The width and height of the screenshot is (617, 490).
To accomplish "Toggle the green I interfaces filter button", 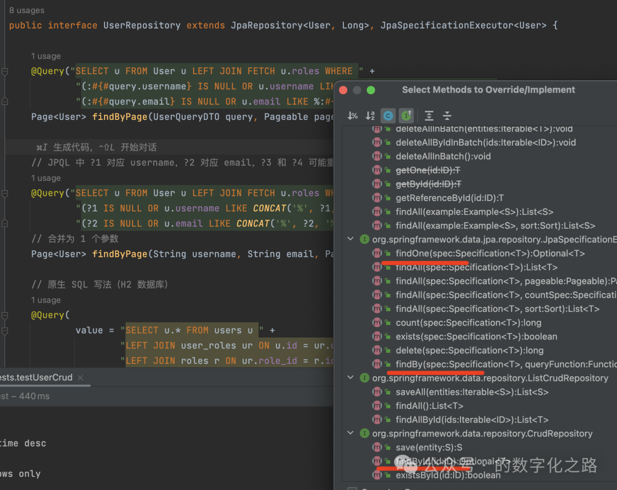I will 406,115.
